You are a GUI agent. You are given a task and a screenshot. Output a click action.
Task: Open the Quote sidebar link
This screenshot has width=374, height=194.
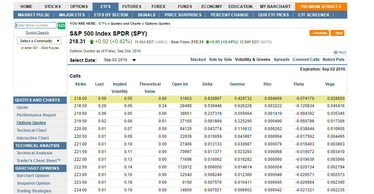(x=22, y=107)
